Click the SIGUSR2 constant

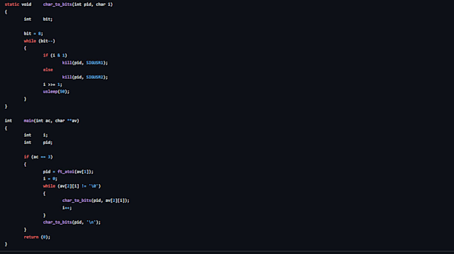(x=94, y=77)
